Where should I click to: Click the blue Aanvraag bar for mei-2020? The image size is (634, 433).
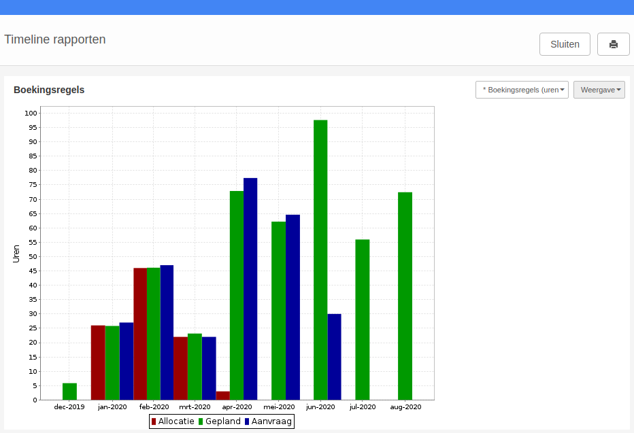pyautogui.click(x=293, y=307)
